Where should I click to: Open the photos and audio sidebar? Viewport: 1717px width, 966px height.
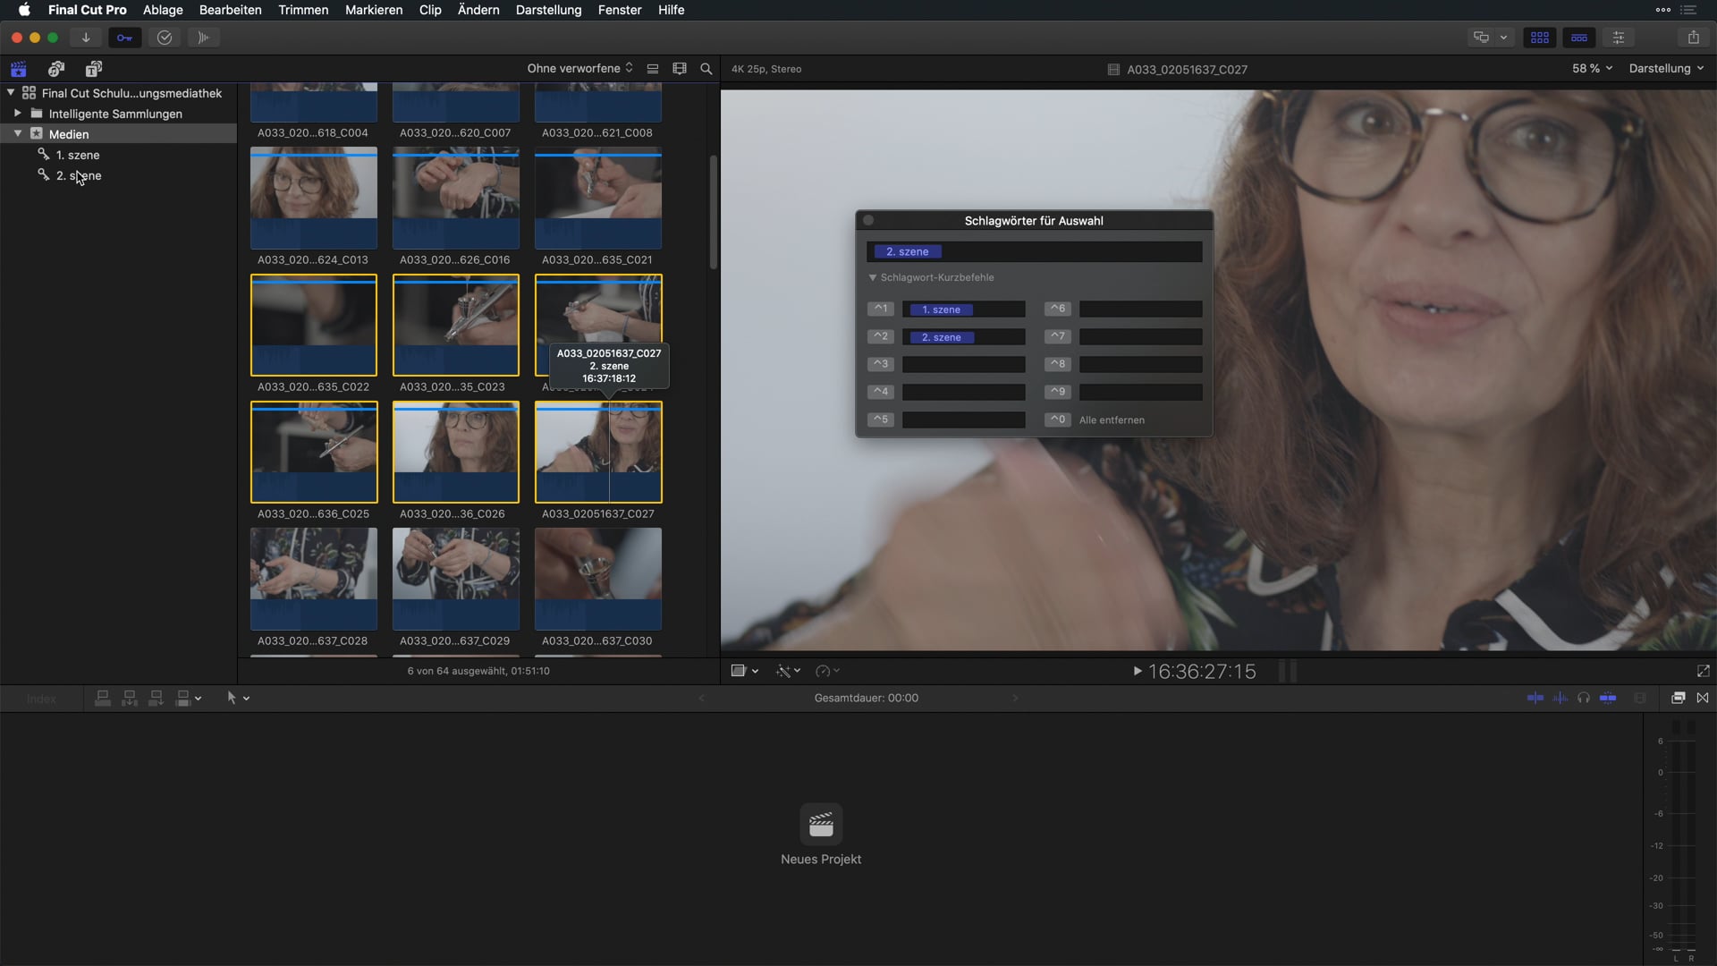tap(56, 69)
